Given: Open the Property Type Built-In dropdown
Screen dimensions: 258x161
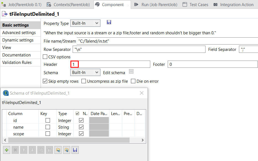Looking at the screenshot, I should tap(85, 23).
